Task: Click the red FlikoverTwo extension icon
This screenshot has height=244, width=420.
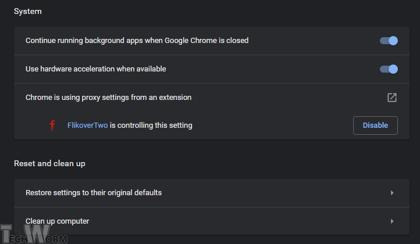Action: tap(52, 125)
